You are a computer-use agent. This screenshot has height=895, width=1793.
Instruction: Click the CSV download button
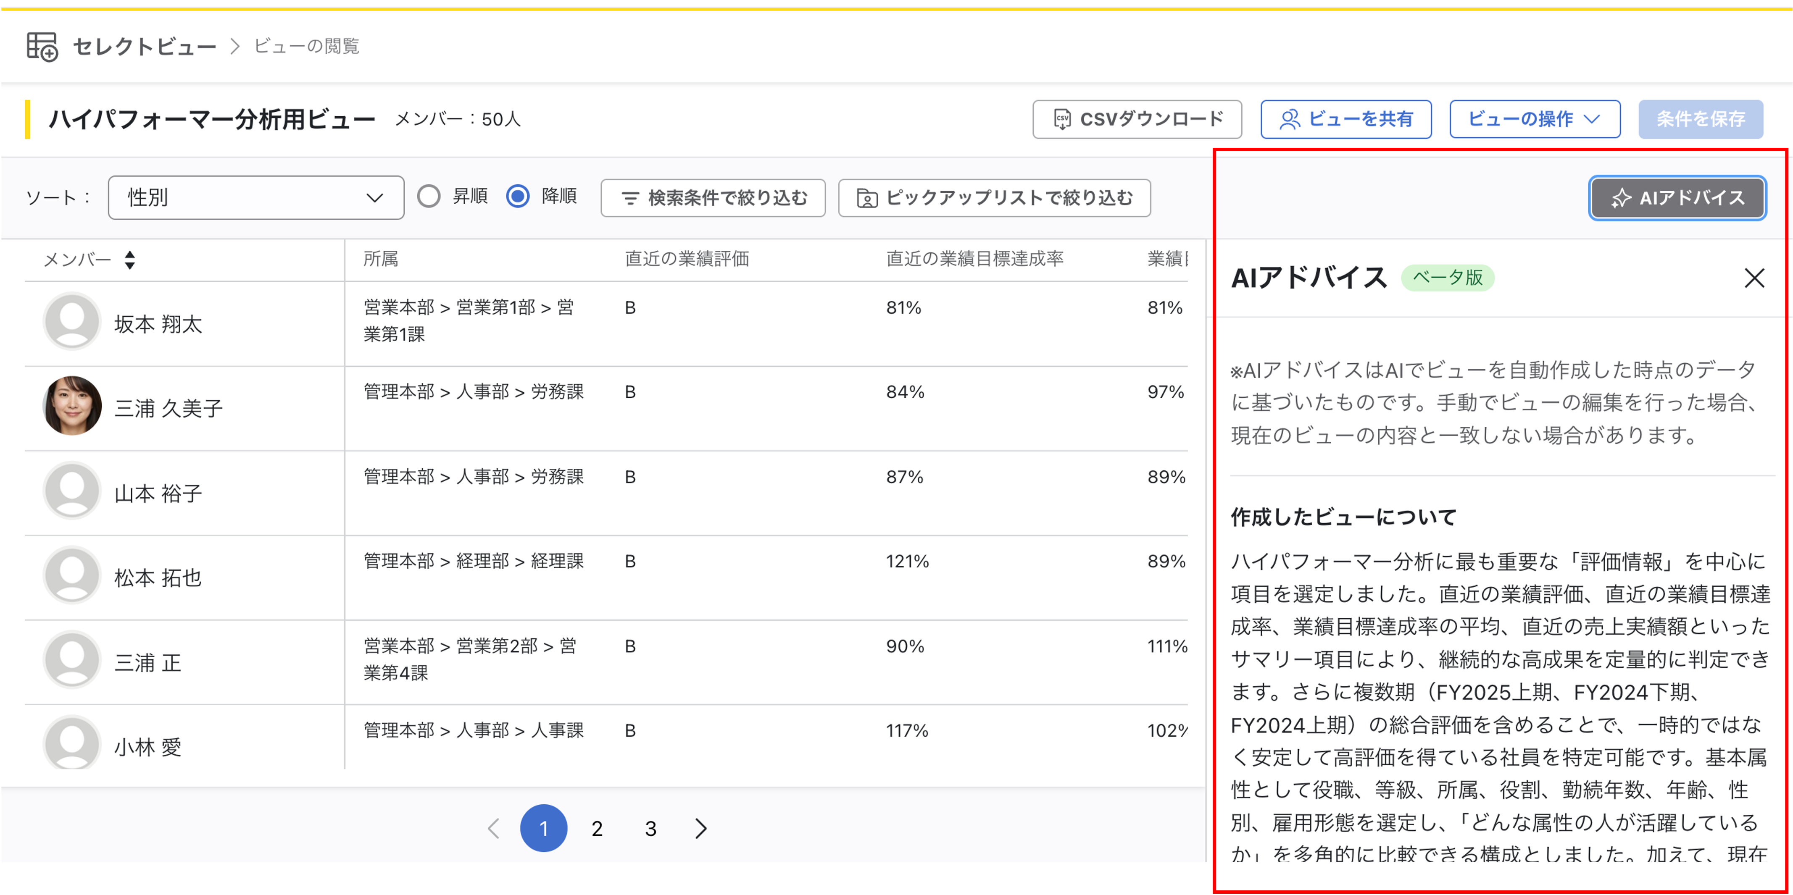click(1137, 119)
